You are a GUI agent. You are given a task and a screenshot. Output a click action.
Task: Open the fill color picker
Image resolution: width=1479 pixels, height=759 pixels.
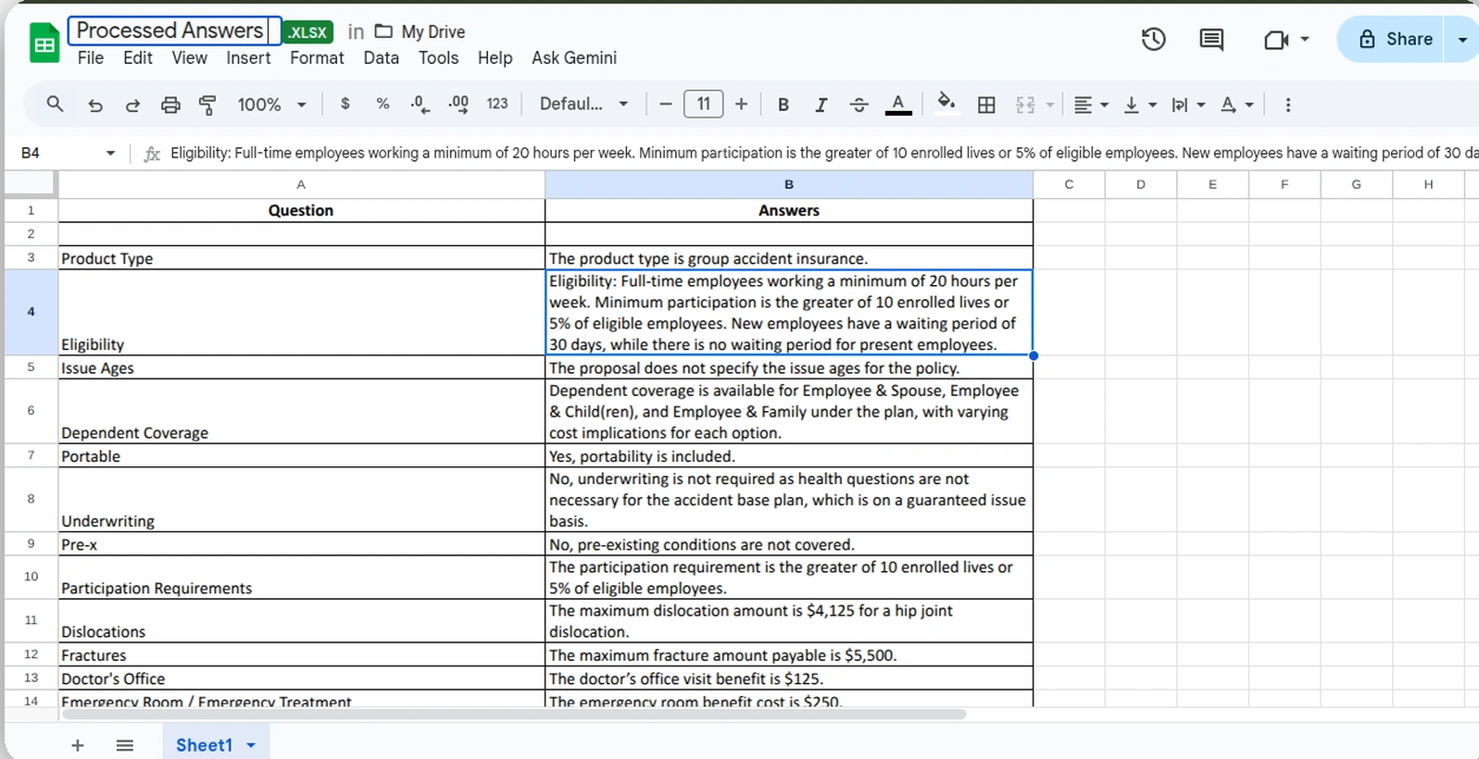point(946,103)
